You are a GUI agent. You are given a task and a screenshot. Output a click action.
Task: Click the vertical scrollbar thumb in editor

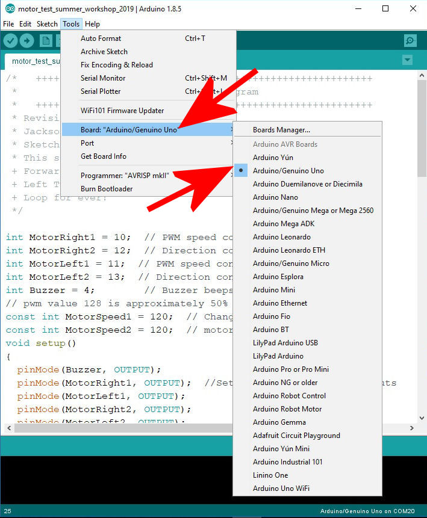point(422,129)
